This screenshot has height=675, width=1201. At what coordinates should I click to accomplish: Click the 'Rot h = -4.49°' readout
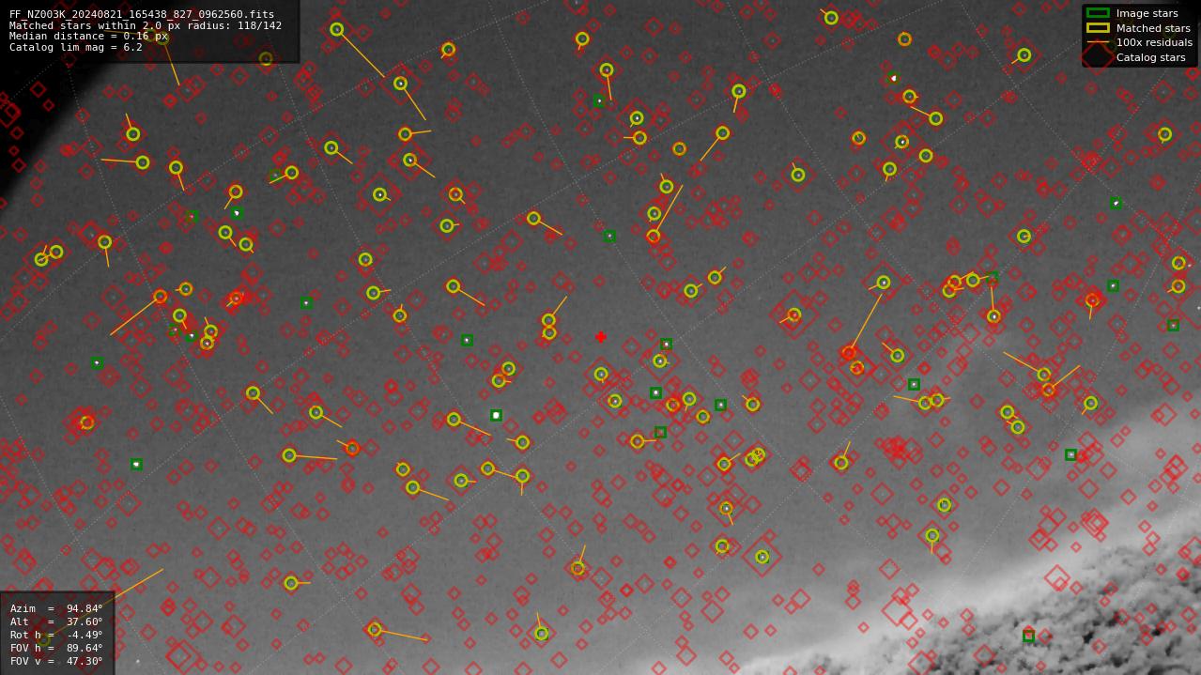pyautogui.click(x=56, y=635)
